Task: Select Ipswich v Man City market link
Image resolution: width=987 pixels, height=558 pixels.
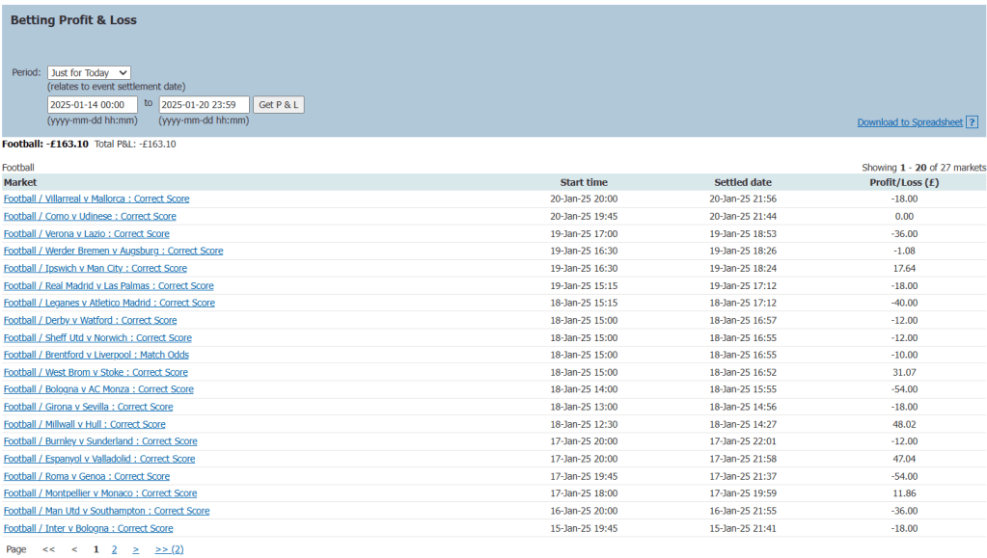Action: pos(96,269)
